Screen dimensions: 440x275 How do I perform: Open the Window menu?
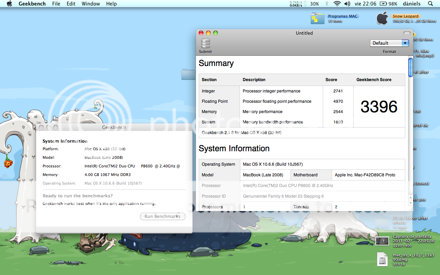pyautogui.click(x=91, y=4)
